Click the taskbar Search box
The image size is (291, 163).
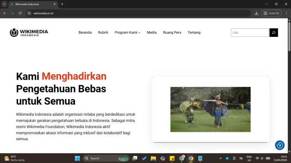[x=106, y=158]
